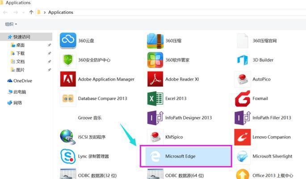Screen dimensions: 306x179
Task: Open the 360云盘 cloud icon
Action: pyautogui.click(x=68, y=41)
